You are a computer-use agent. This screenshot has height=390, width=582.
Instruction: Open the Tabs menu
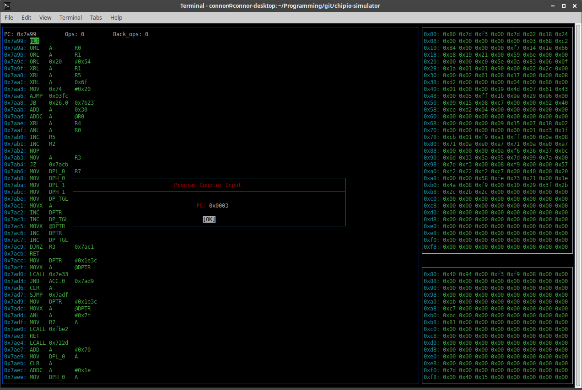tap(96, 17)
